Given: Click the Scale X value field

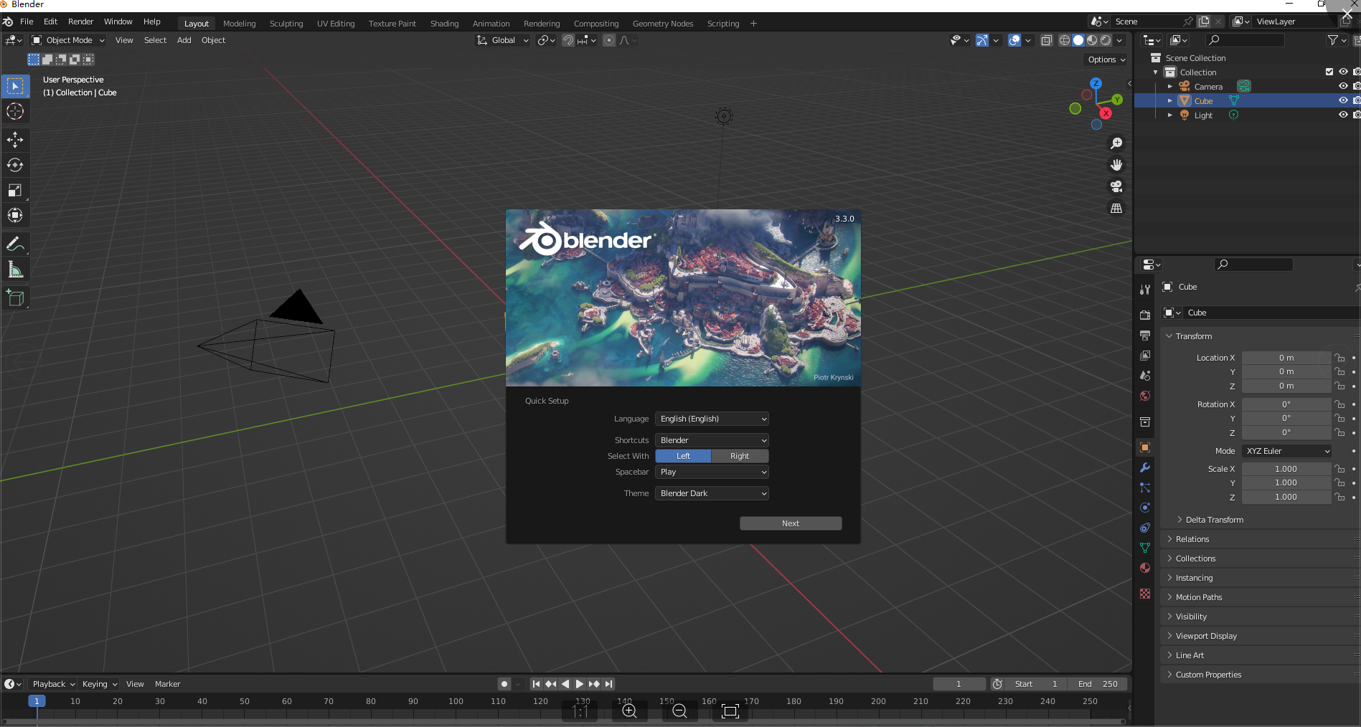Looking at the screenshot, I should coord(1286,469).
